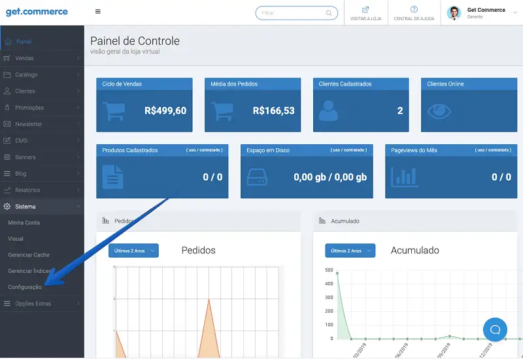Open Últimos 2 Anos dropdown for Acumulado
The image size is (523, 359).
pos(350,251)
